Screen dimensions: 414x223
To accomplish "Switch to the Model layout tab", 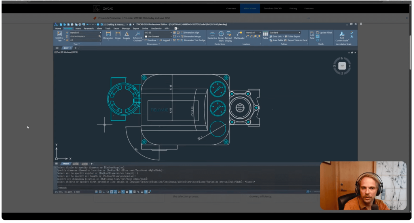I will click(66, 164).
